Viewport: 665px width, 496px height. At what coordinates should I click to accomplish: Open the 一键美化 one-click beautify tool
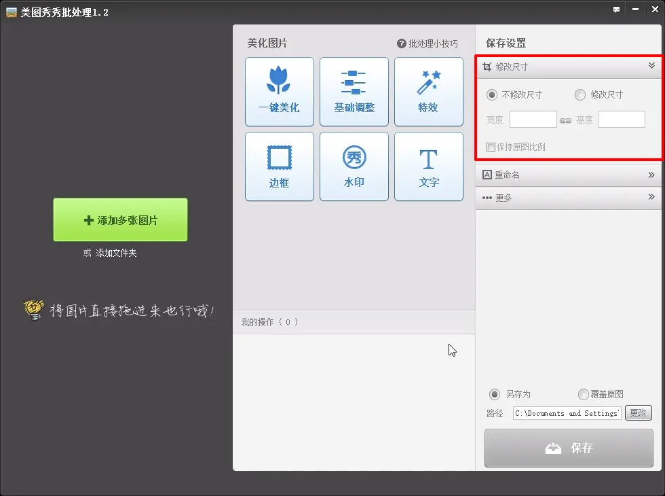[x=280, y=92]
